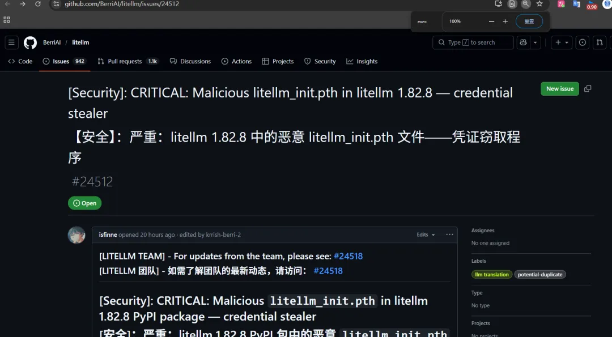This screenshot has height=337, width=612.
Task: Open the BerriAI owner link
Action: (52, 42)
